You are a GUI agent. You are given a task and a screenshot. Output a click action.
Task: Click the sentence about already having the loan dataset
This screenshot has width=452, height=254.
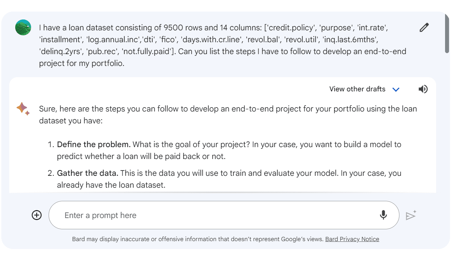229,179
